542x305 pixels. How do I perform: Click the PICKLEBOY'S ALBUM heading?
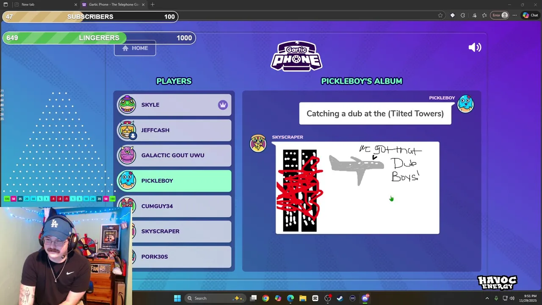coord(362,81)
